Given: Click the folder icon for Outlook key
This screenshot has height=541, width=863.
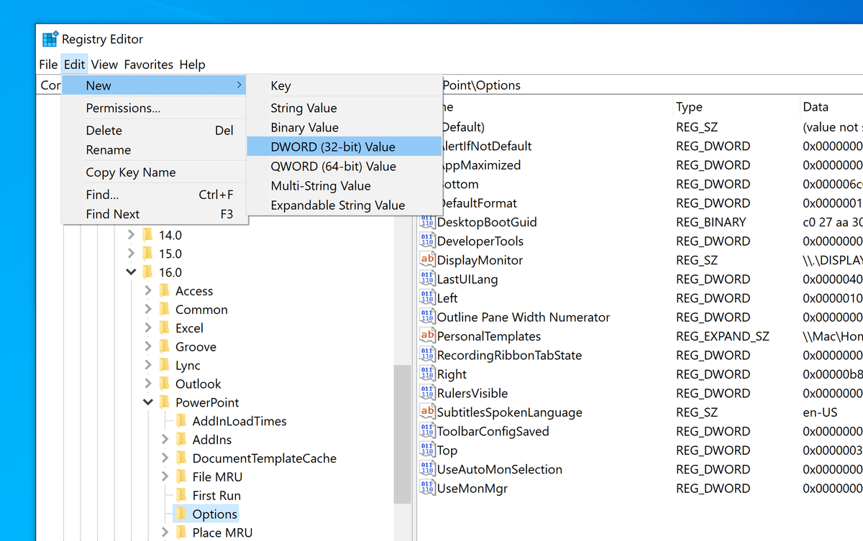Looking at the screenshot, I should [164, 384].
